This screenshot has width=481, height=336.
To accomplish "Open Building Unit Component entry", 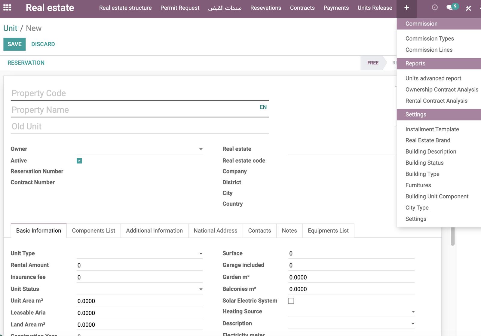I will coord(437,197).
